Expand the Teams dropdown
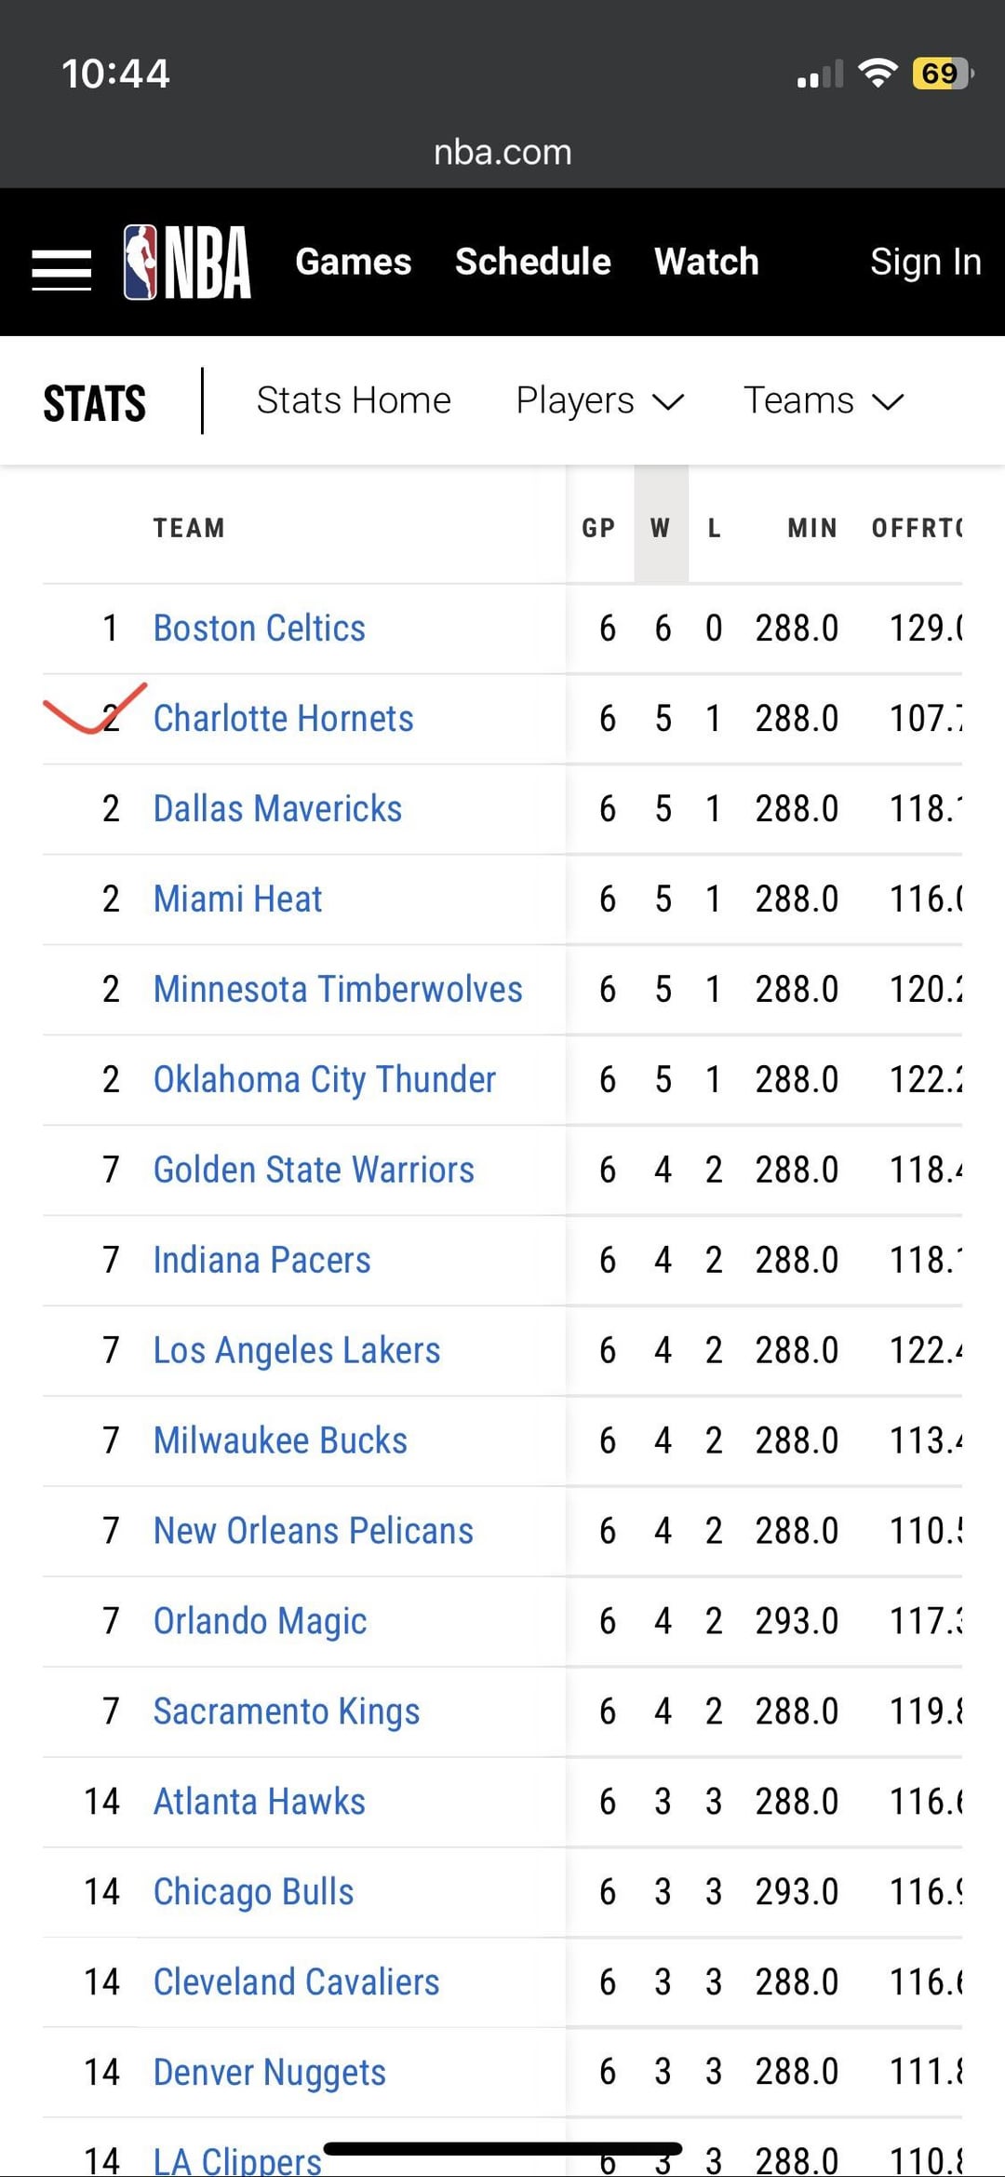Screen dimensions: 1005x2177 point(824,400)
